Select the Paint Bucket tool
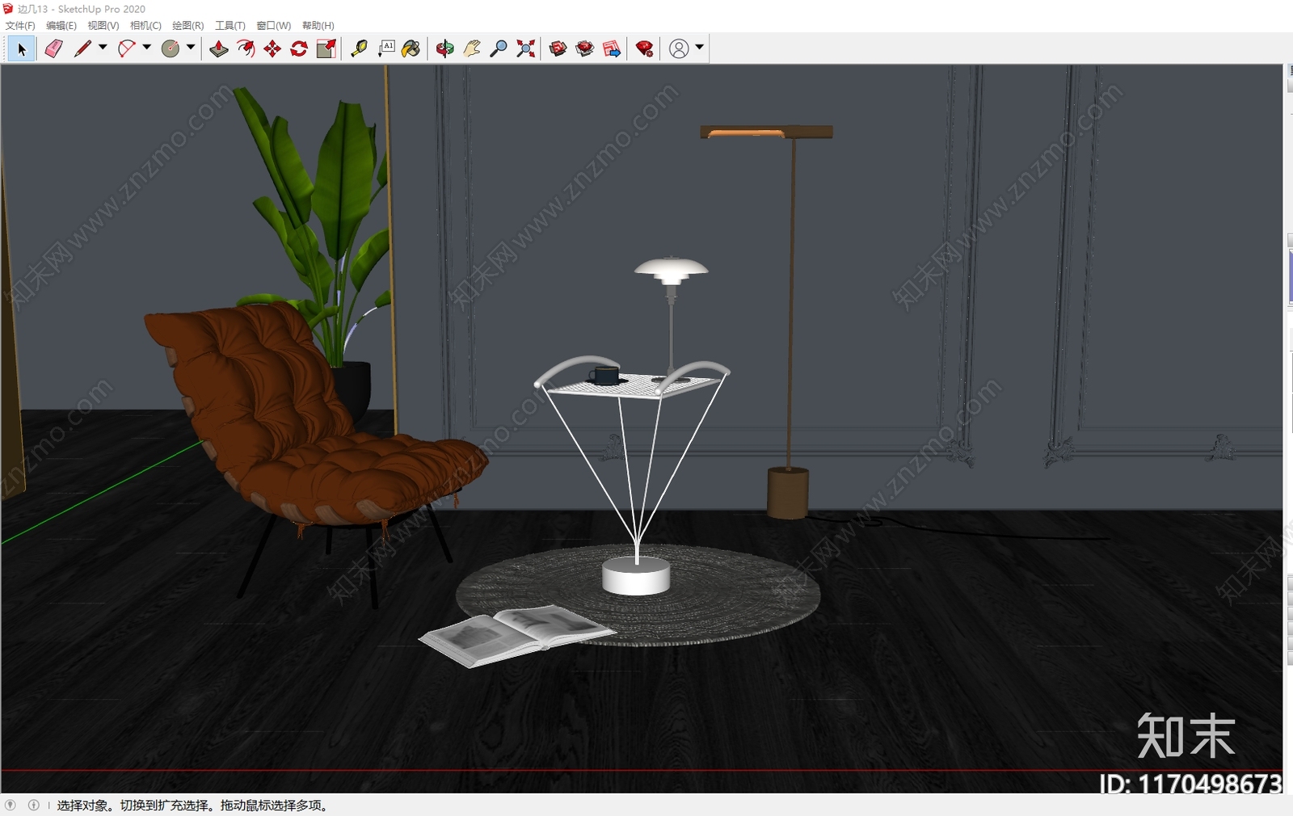The width and height of the screenshot is (1293, 816). [411, 49]
